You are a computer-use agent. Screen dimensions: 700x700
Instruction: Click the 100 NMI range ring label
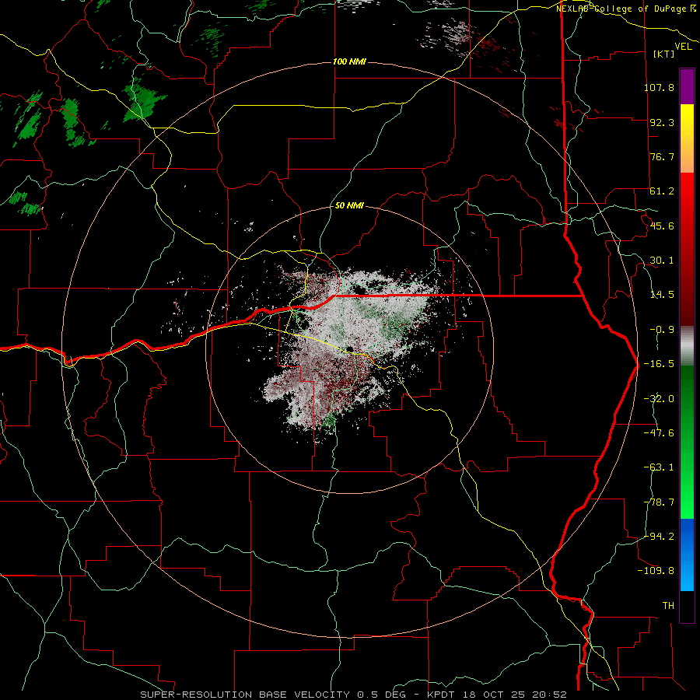349,61
